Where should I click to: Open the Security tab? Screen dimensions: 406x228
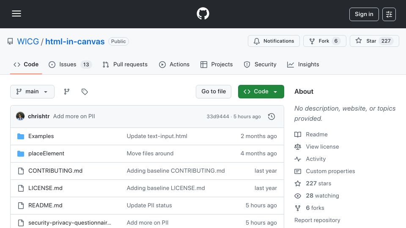click(x=260, y=64)
